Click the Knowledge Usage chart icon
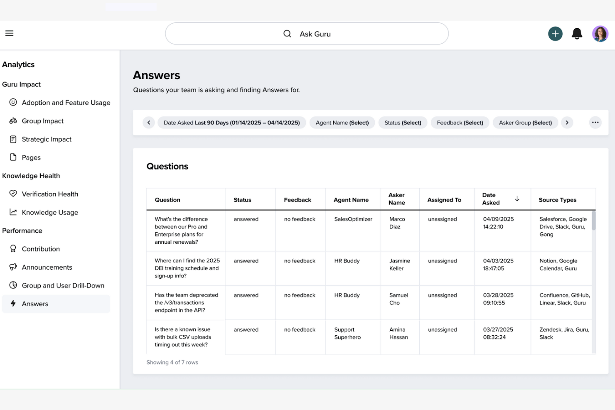 point(13,212)
